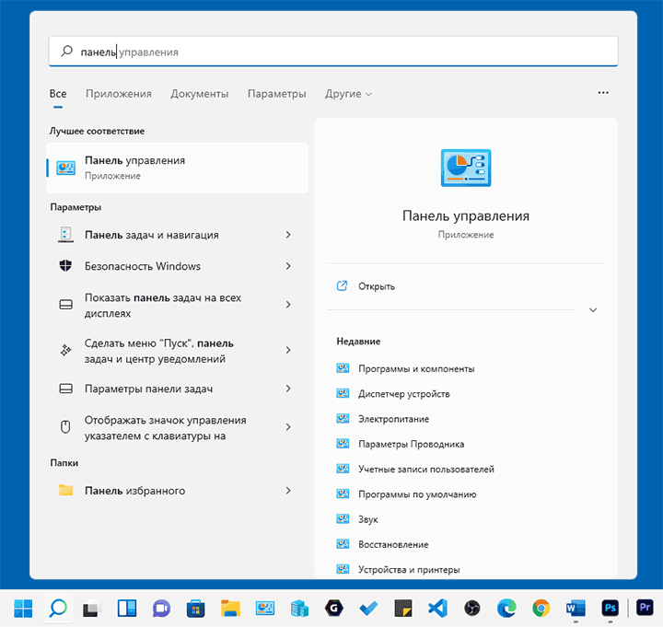Viewport: 663px width, 627px height.
Task: Expand arrow for Показать панель задач на всех дисплеях
Action: pyautogui.click(x=288, y=305)
